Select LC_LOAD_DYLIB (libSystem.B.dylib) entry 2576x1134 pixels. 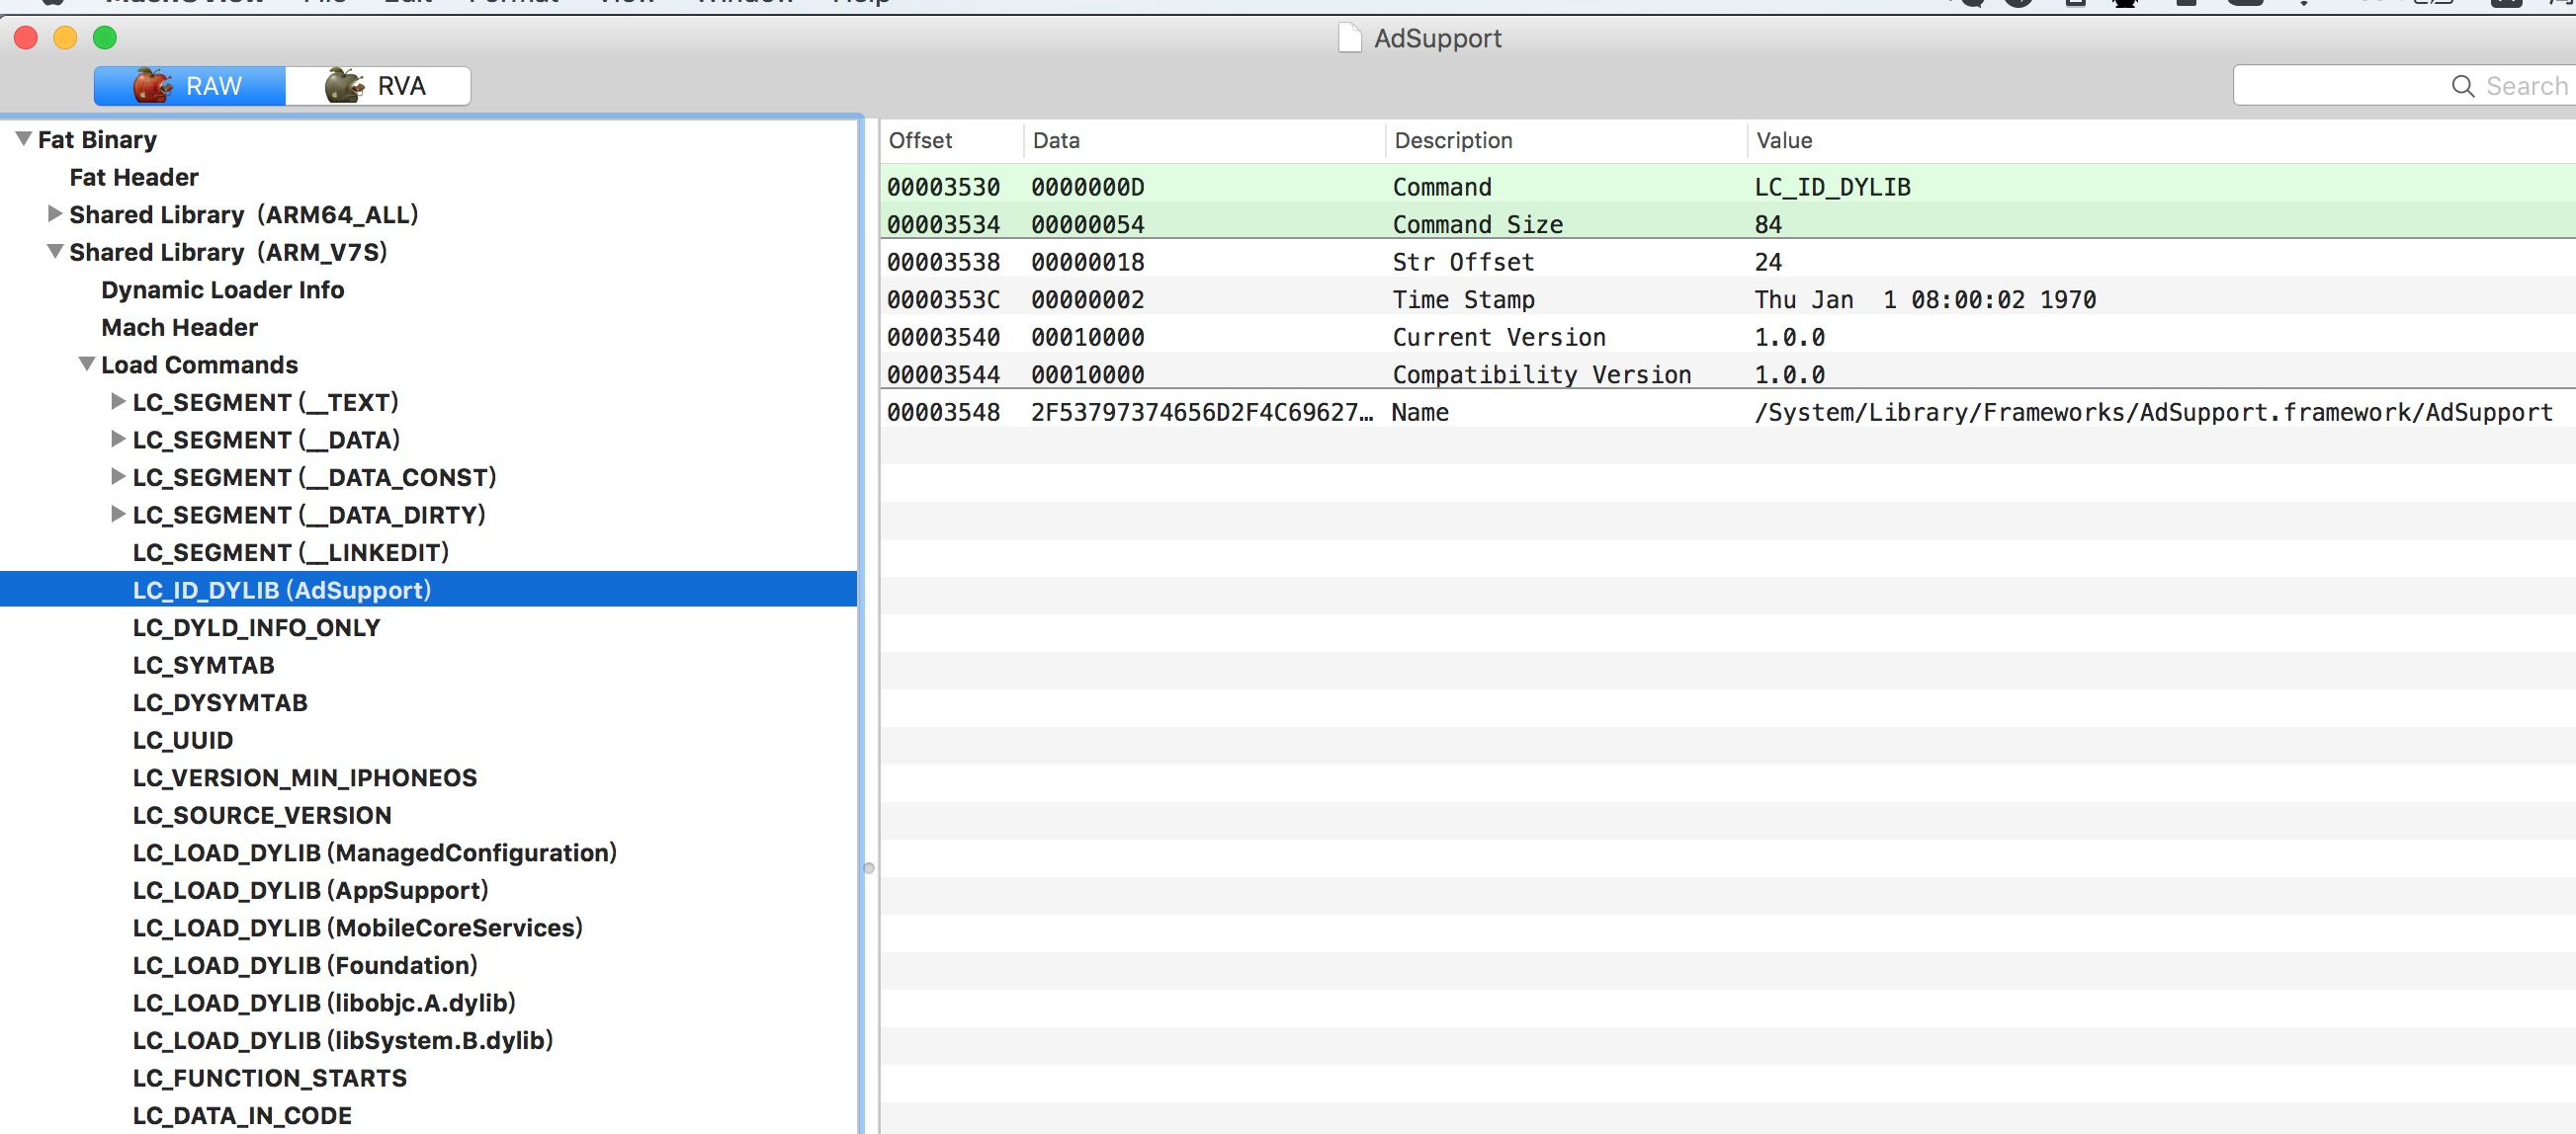tap(343, 1041)
